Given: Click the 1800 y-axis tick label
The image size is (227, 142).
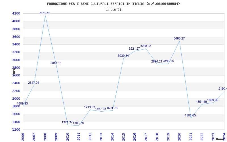Looking at the screenshot, I should point(16,106).
